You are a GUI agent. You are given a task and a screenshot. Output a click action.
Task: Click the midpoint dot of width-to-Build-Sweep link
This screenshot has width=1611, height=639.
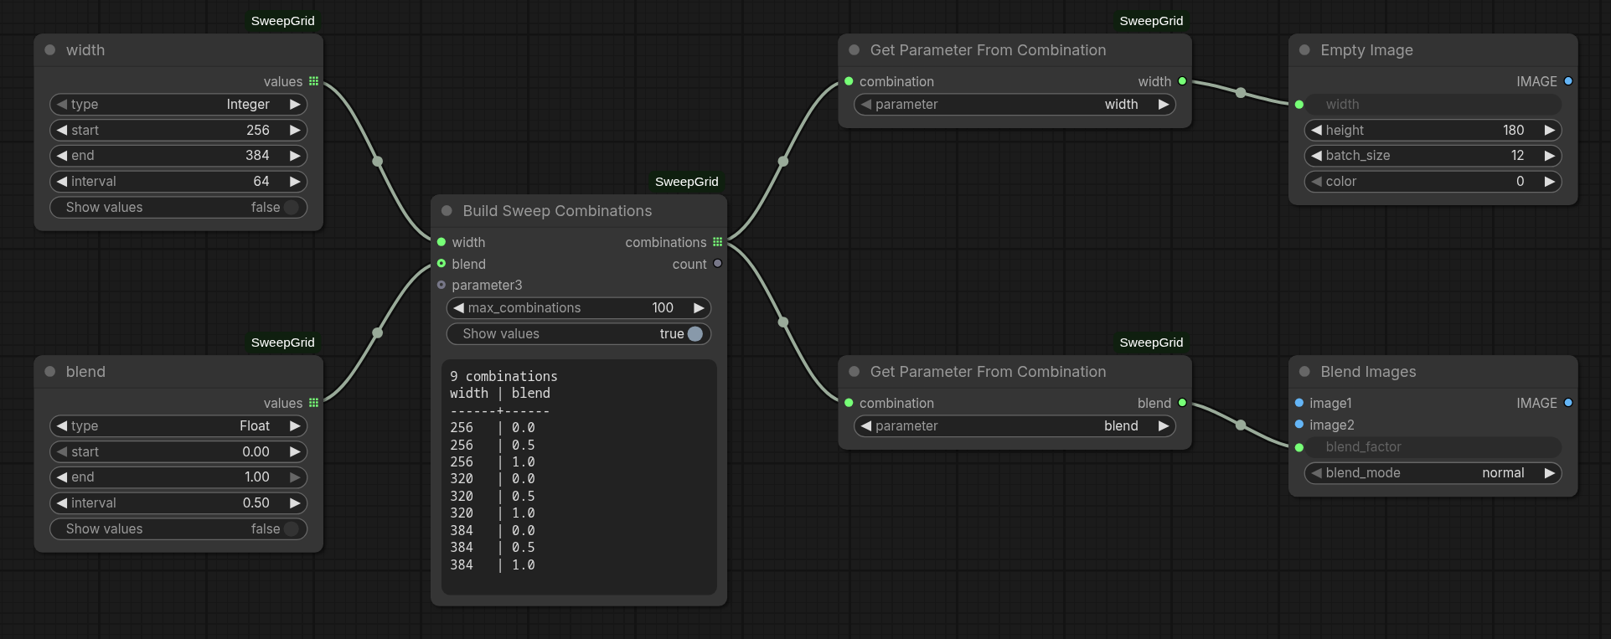[378, 162]
